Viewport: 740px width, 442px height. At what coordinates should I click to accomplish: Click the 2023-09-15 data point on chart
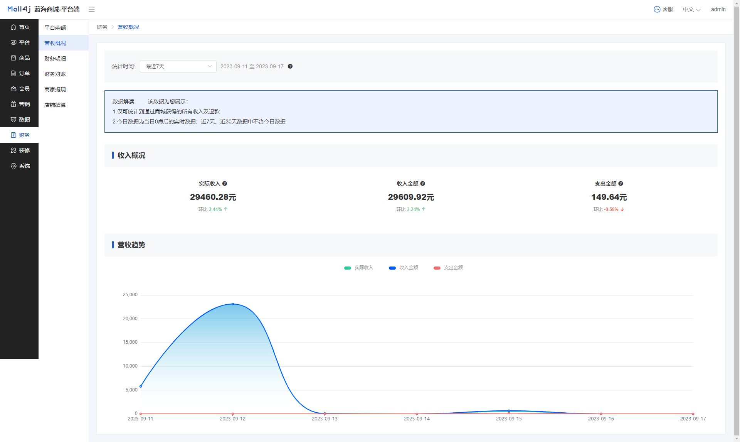click(x=509, y=411)
